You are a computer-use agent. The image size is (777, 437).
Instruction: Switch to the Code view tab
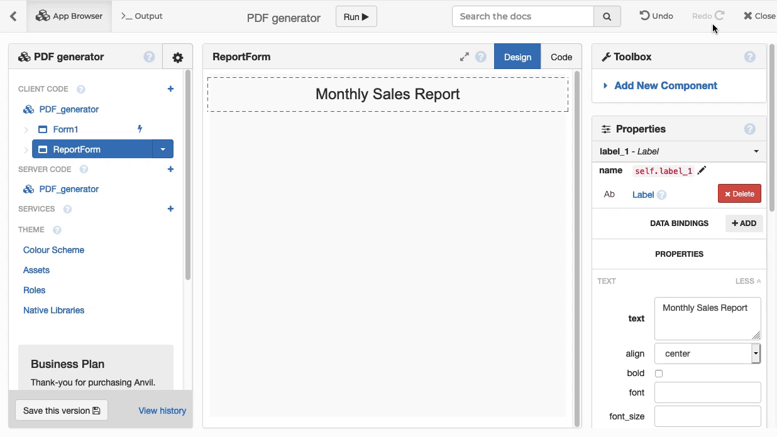(x=561, y=57)
